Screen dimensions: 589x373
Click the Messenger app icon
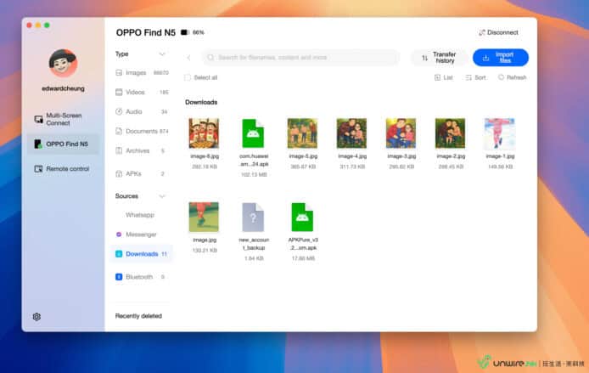[x=119, y=235]
